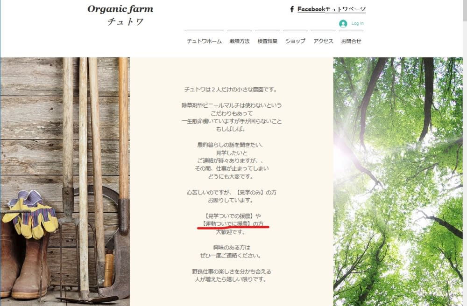467x306 pixels.
Task: Click the page's vertical scrollbar
Action: [465, 153]
